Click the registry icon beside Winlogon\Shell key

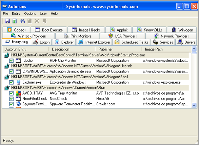point(7,77)
